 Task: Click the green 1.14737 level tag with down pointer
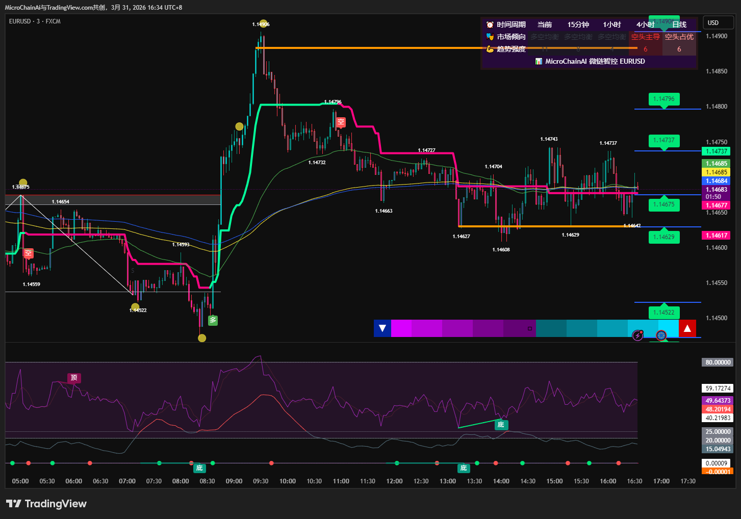[x=664, y=140]
